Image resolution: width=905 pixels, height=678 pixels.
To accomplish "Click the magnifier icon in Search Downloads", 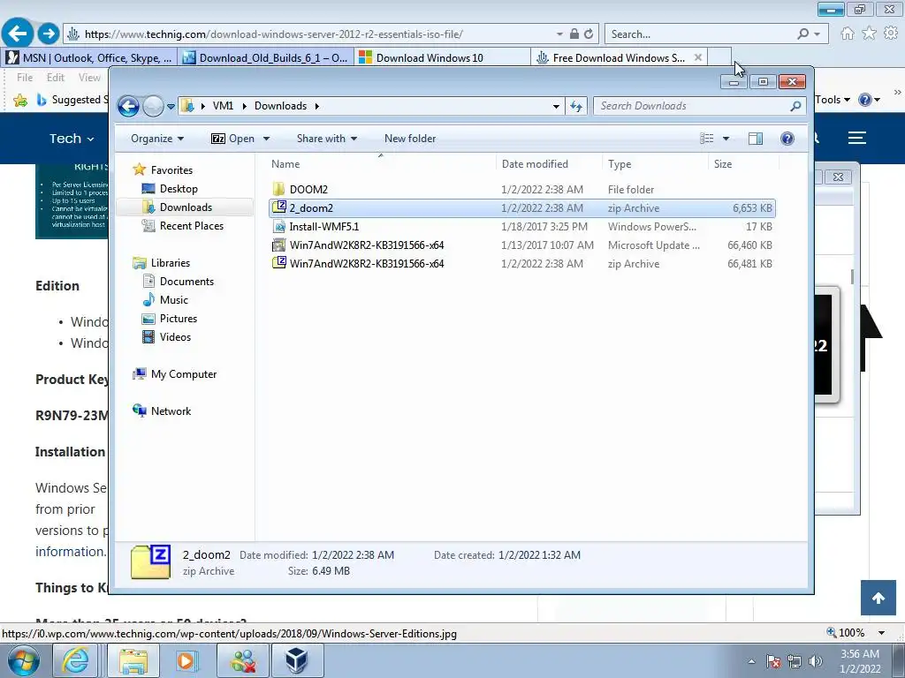I will (796, 106).
